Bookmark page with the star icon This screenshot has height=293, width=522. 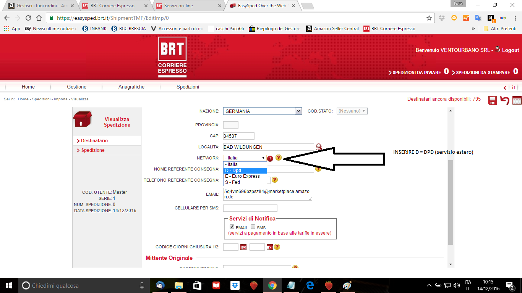click(429, 18)
